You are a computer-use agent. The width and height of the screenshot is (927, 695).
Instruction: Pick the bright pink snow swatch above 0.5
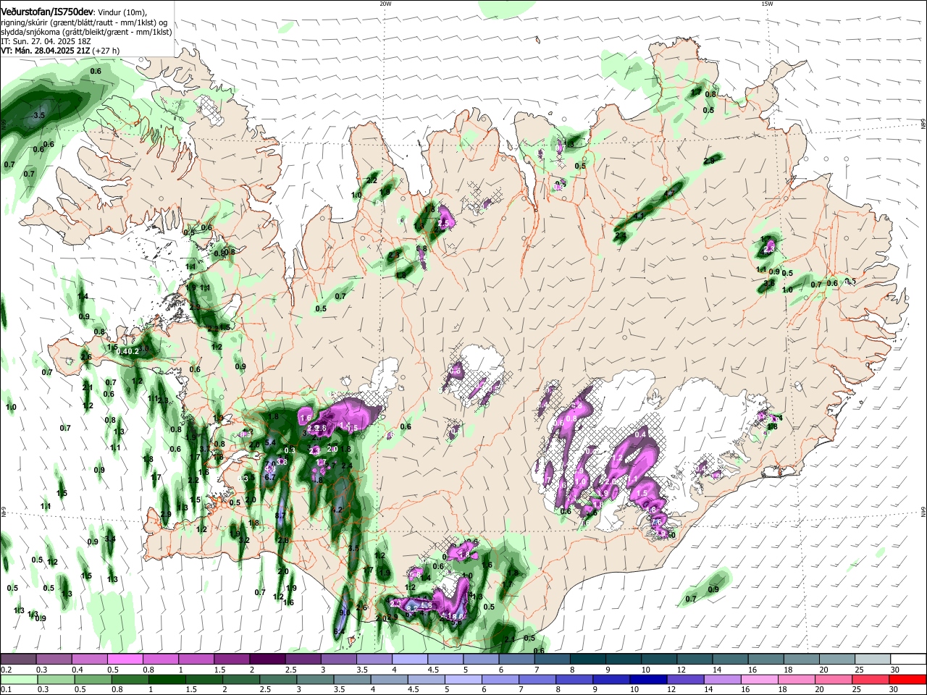pos(125,660)
